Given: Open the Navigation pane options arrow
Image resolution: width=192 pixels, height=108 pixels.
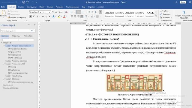Looking at the screenshot, I should click(x=29, y=25).
